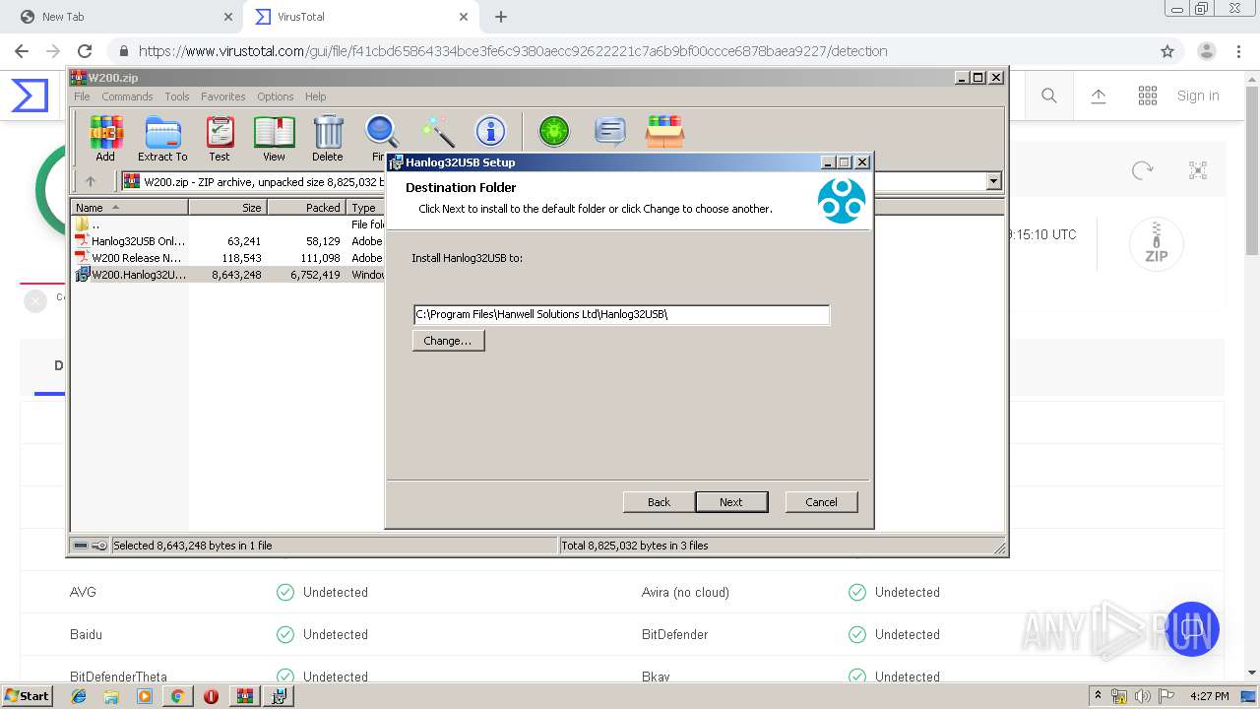Show archive Info icon

click(x=490, y=131)
